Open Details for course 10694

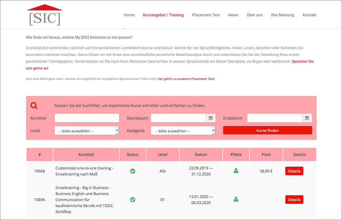[x=294, y=200]
